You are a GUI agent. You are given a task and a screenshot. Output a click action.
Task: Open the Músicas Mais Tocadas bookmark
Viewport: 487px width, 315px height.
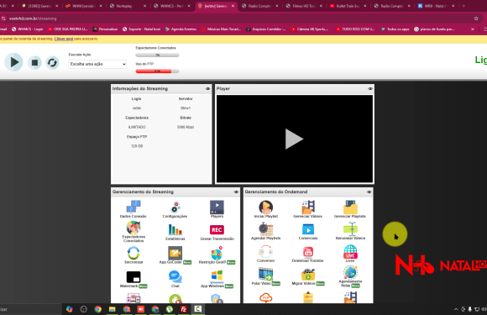point(221,29)
